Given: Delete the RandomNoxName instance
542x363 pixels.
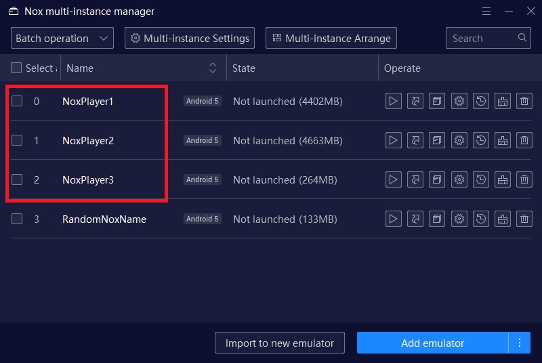Looking at the screenshot, I should (524, 219).
